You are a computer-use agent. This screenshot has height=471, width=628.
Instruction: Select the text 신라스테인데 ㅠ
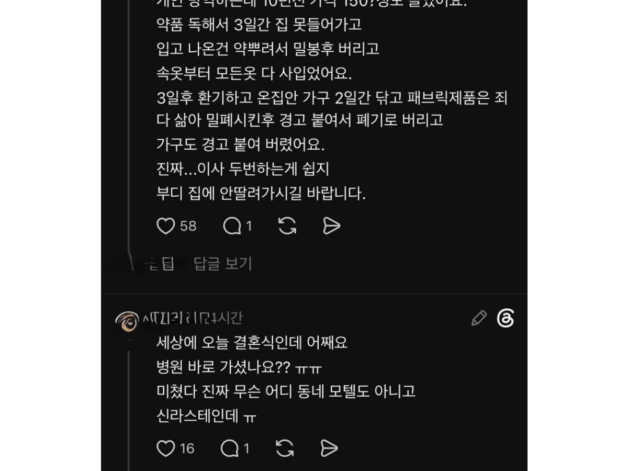pos(206,417)
